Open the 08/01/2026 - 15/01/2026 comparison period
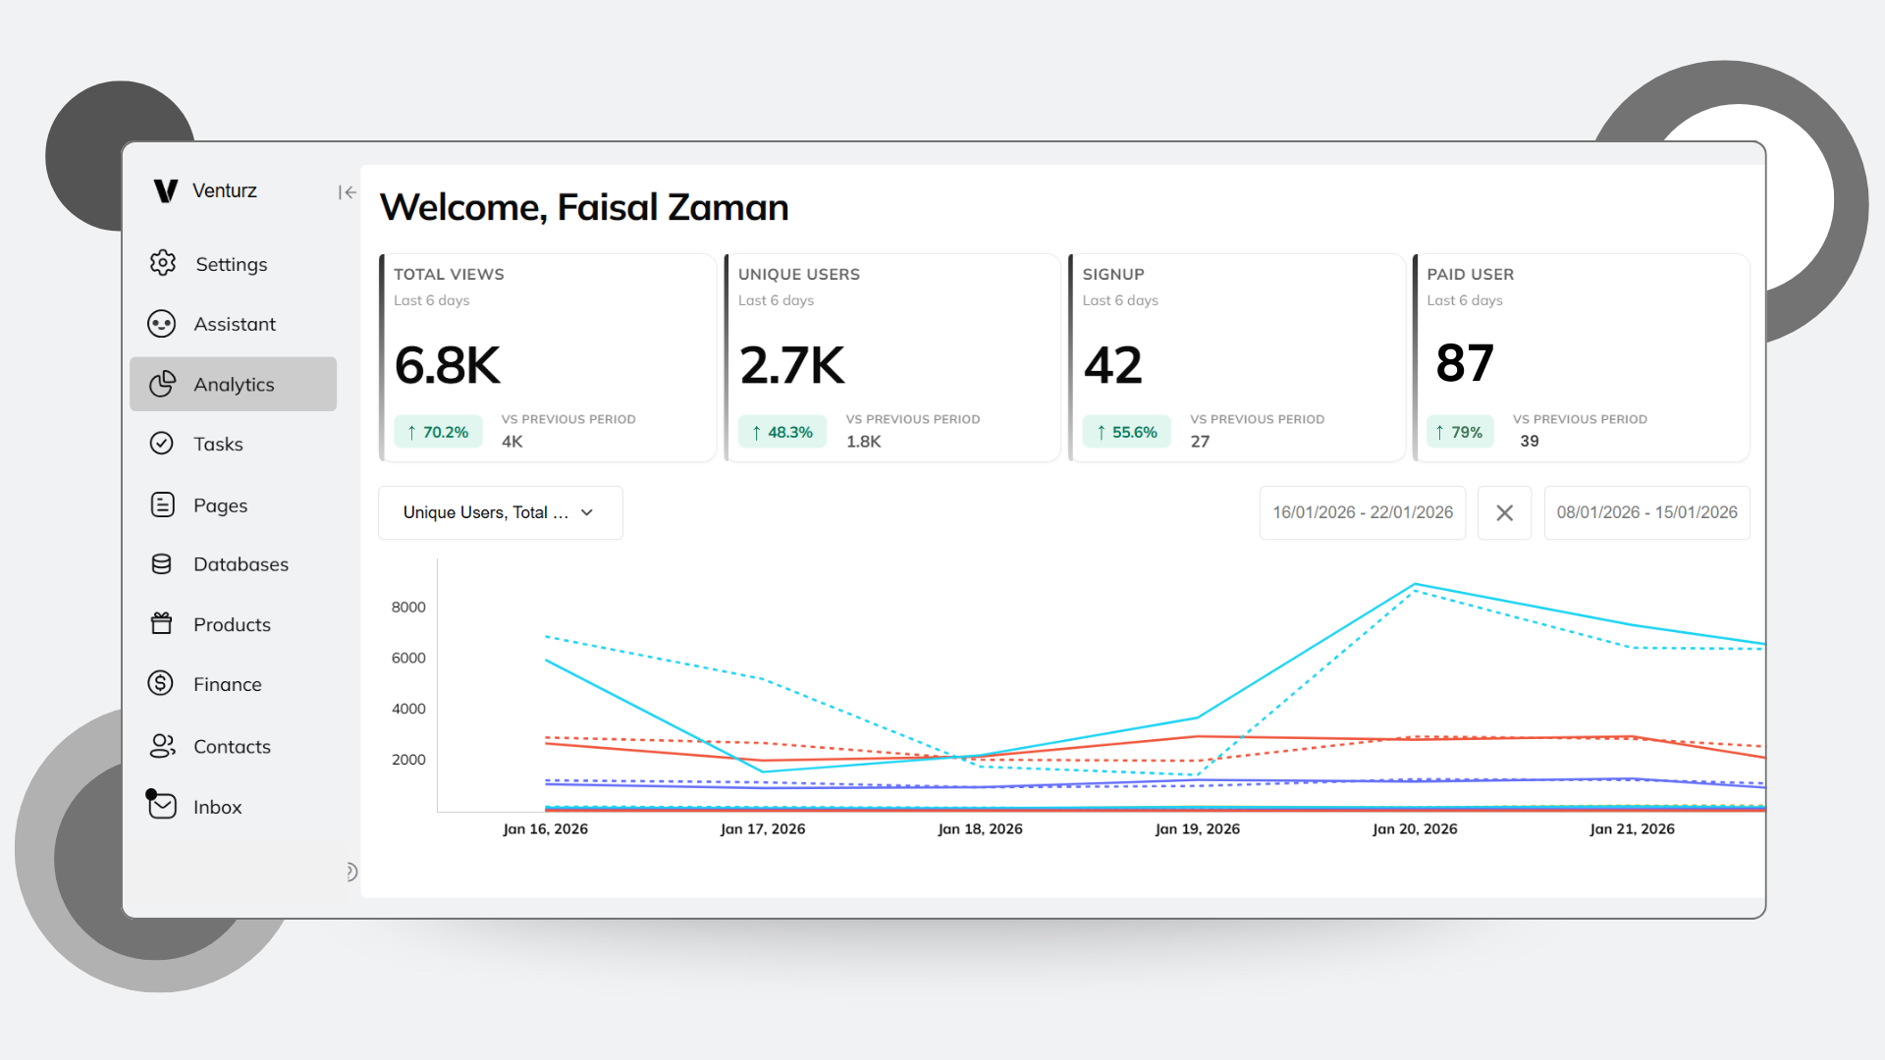The height and width of the screenshot is (1060, 1885). tap(1646, 512)
